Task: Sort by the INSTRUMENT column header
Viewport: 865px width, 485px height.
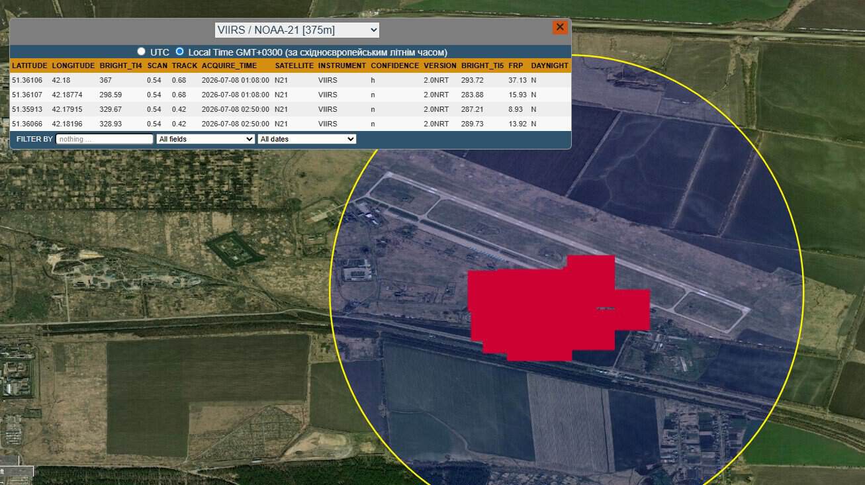Action: tap(342, 66)
